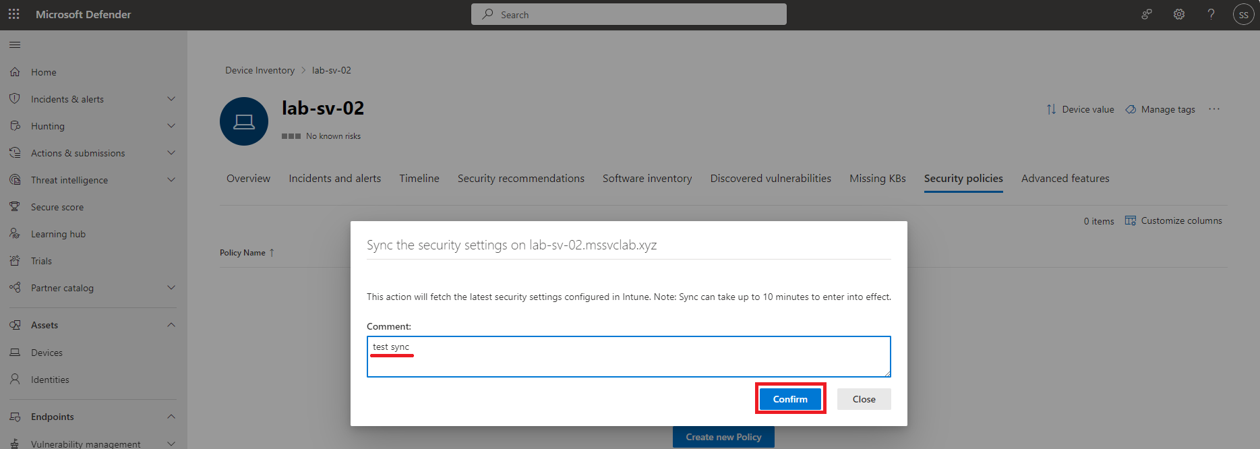This screenshot has height=449, width=1260.
Task: Open the more actions ellipsis
Action: [1214, 109]
